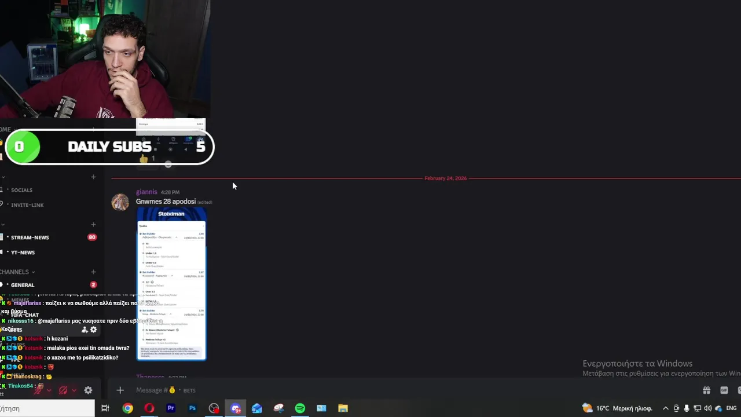Viewport: 741px width, 417px height.
Task: Click the 2 unread badge on GENERAL
Action: pyautogui.click(x=93, y=284)
